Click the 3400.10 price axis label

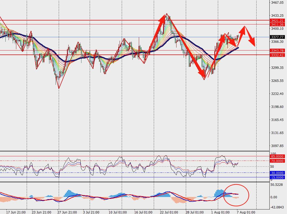click(x=277, y=29)
